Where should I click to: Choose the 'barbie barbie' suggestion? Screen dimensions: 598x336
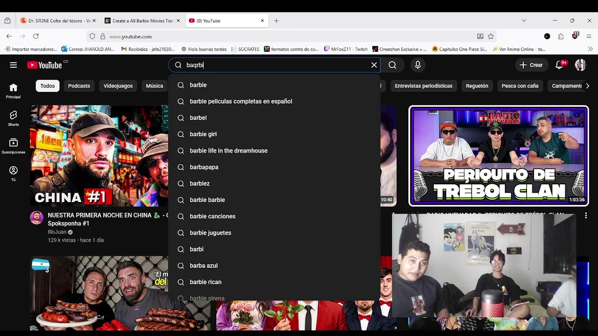tap(274, 200)
